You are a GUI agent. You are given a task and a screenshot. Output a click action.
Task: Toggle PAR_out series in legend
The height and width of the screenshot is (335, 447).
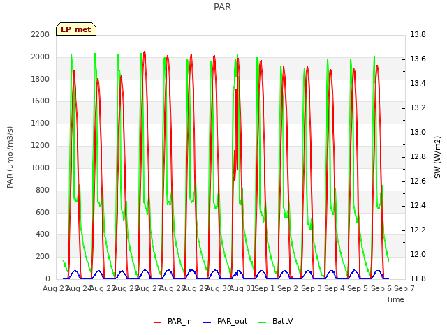pyautogui.click(x=225, y=321)
